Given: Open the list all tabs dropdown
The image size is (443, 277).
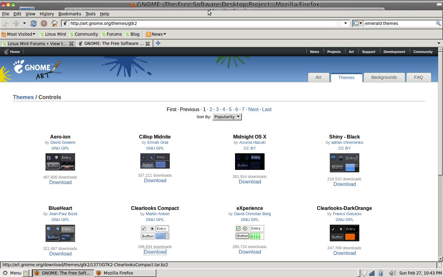Looking at the screenshot, I should pyautogui.click(x=439, y=43).
